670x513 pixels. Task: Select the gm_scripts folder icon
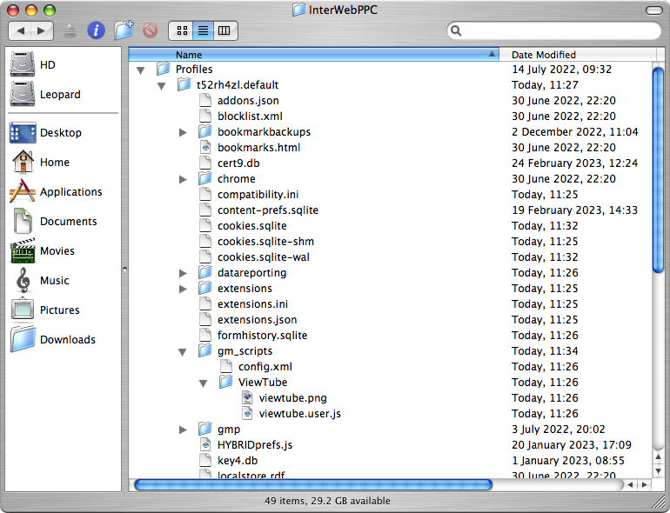[205, 350]
